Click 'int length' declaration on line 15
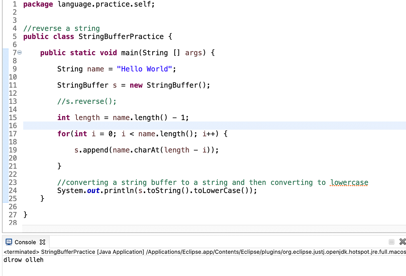Viewport: 406px width, 276px height. (78, 118)
